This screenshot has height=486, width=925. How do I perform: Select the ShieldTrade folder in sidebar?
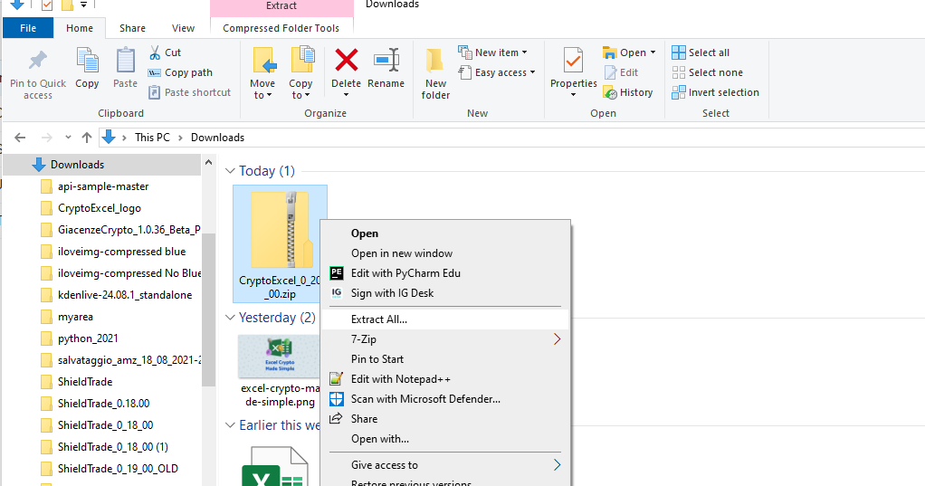(x=85, y=382)
